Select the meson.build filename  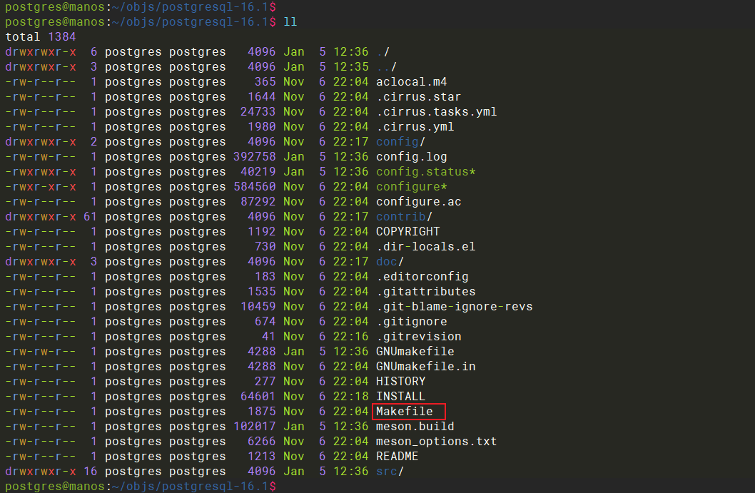[x=415, y=427]
